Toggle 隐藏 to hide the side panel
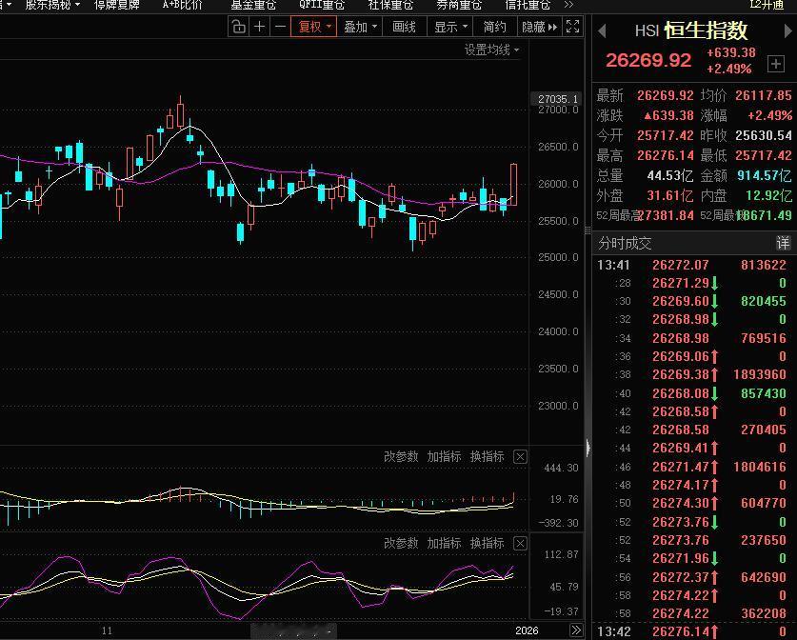 pos(536,27)
